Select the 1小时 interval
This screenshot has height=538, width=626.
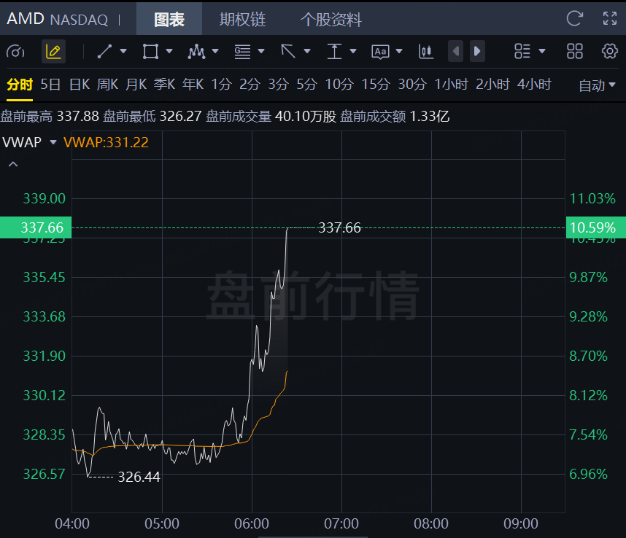(451, 85)
